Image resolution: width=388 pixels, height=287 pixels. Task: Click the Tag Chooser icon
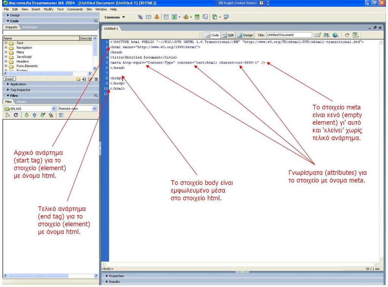point(226,17)
